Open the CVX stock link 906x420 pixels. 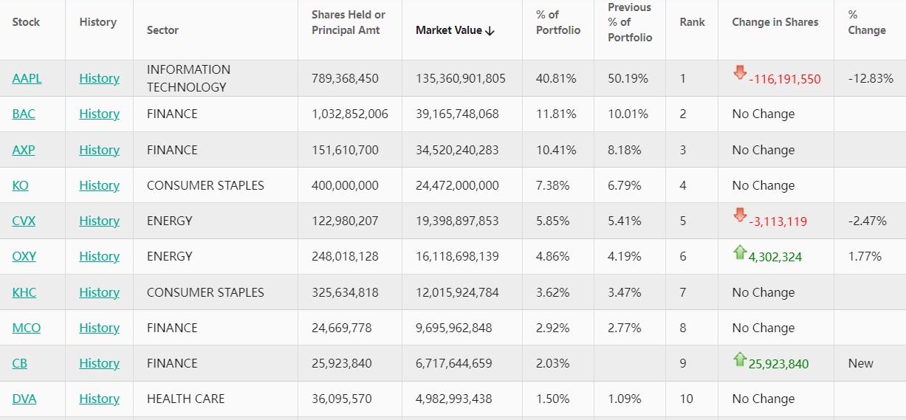click(24, 221)
